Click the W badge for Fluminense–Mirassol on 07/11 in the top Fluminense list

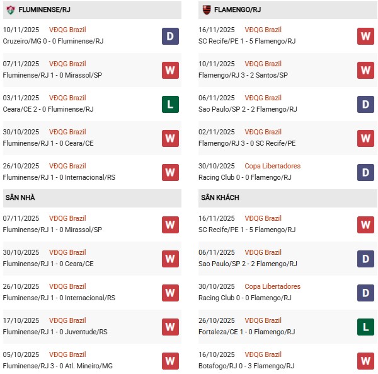pos(170,70)
